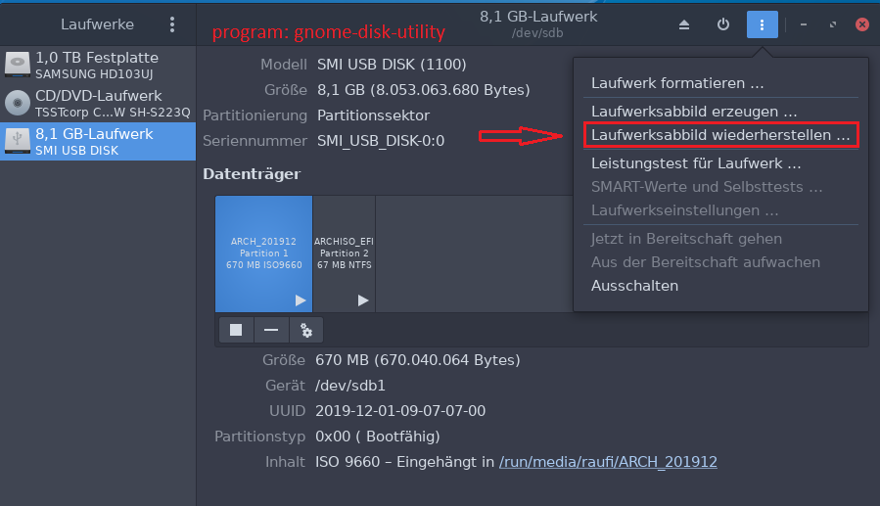Viewport: 880px width, 506px height.
Task: Select the unallocated space after Partition 2
Action: click(x=474, y=253)
